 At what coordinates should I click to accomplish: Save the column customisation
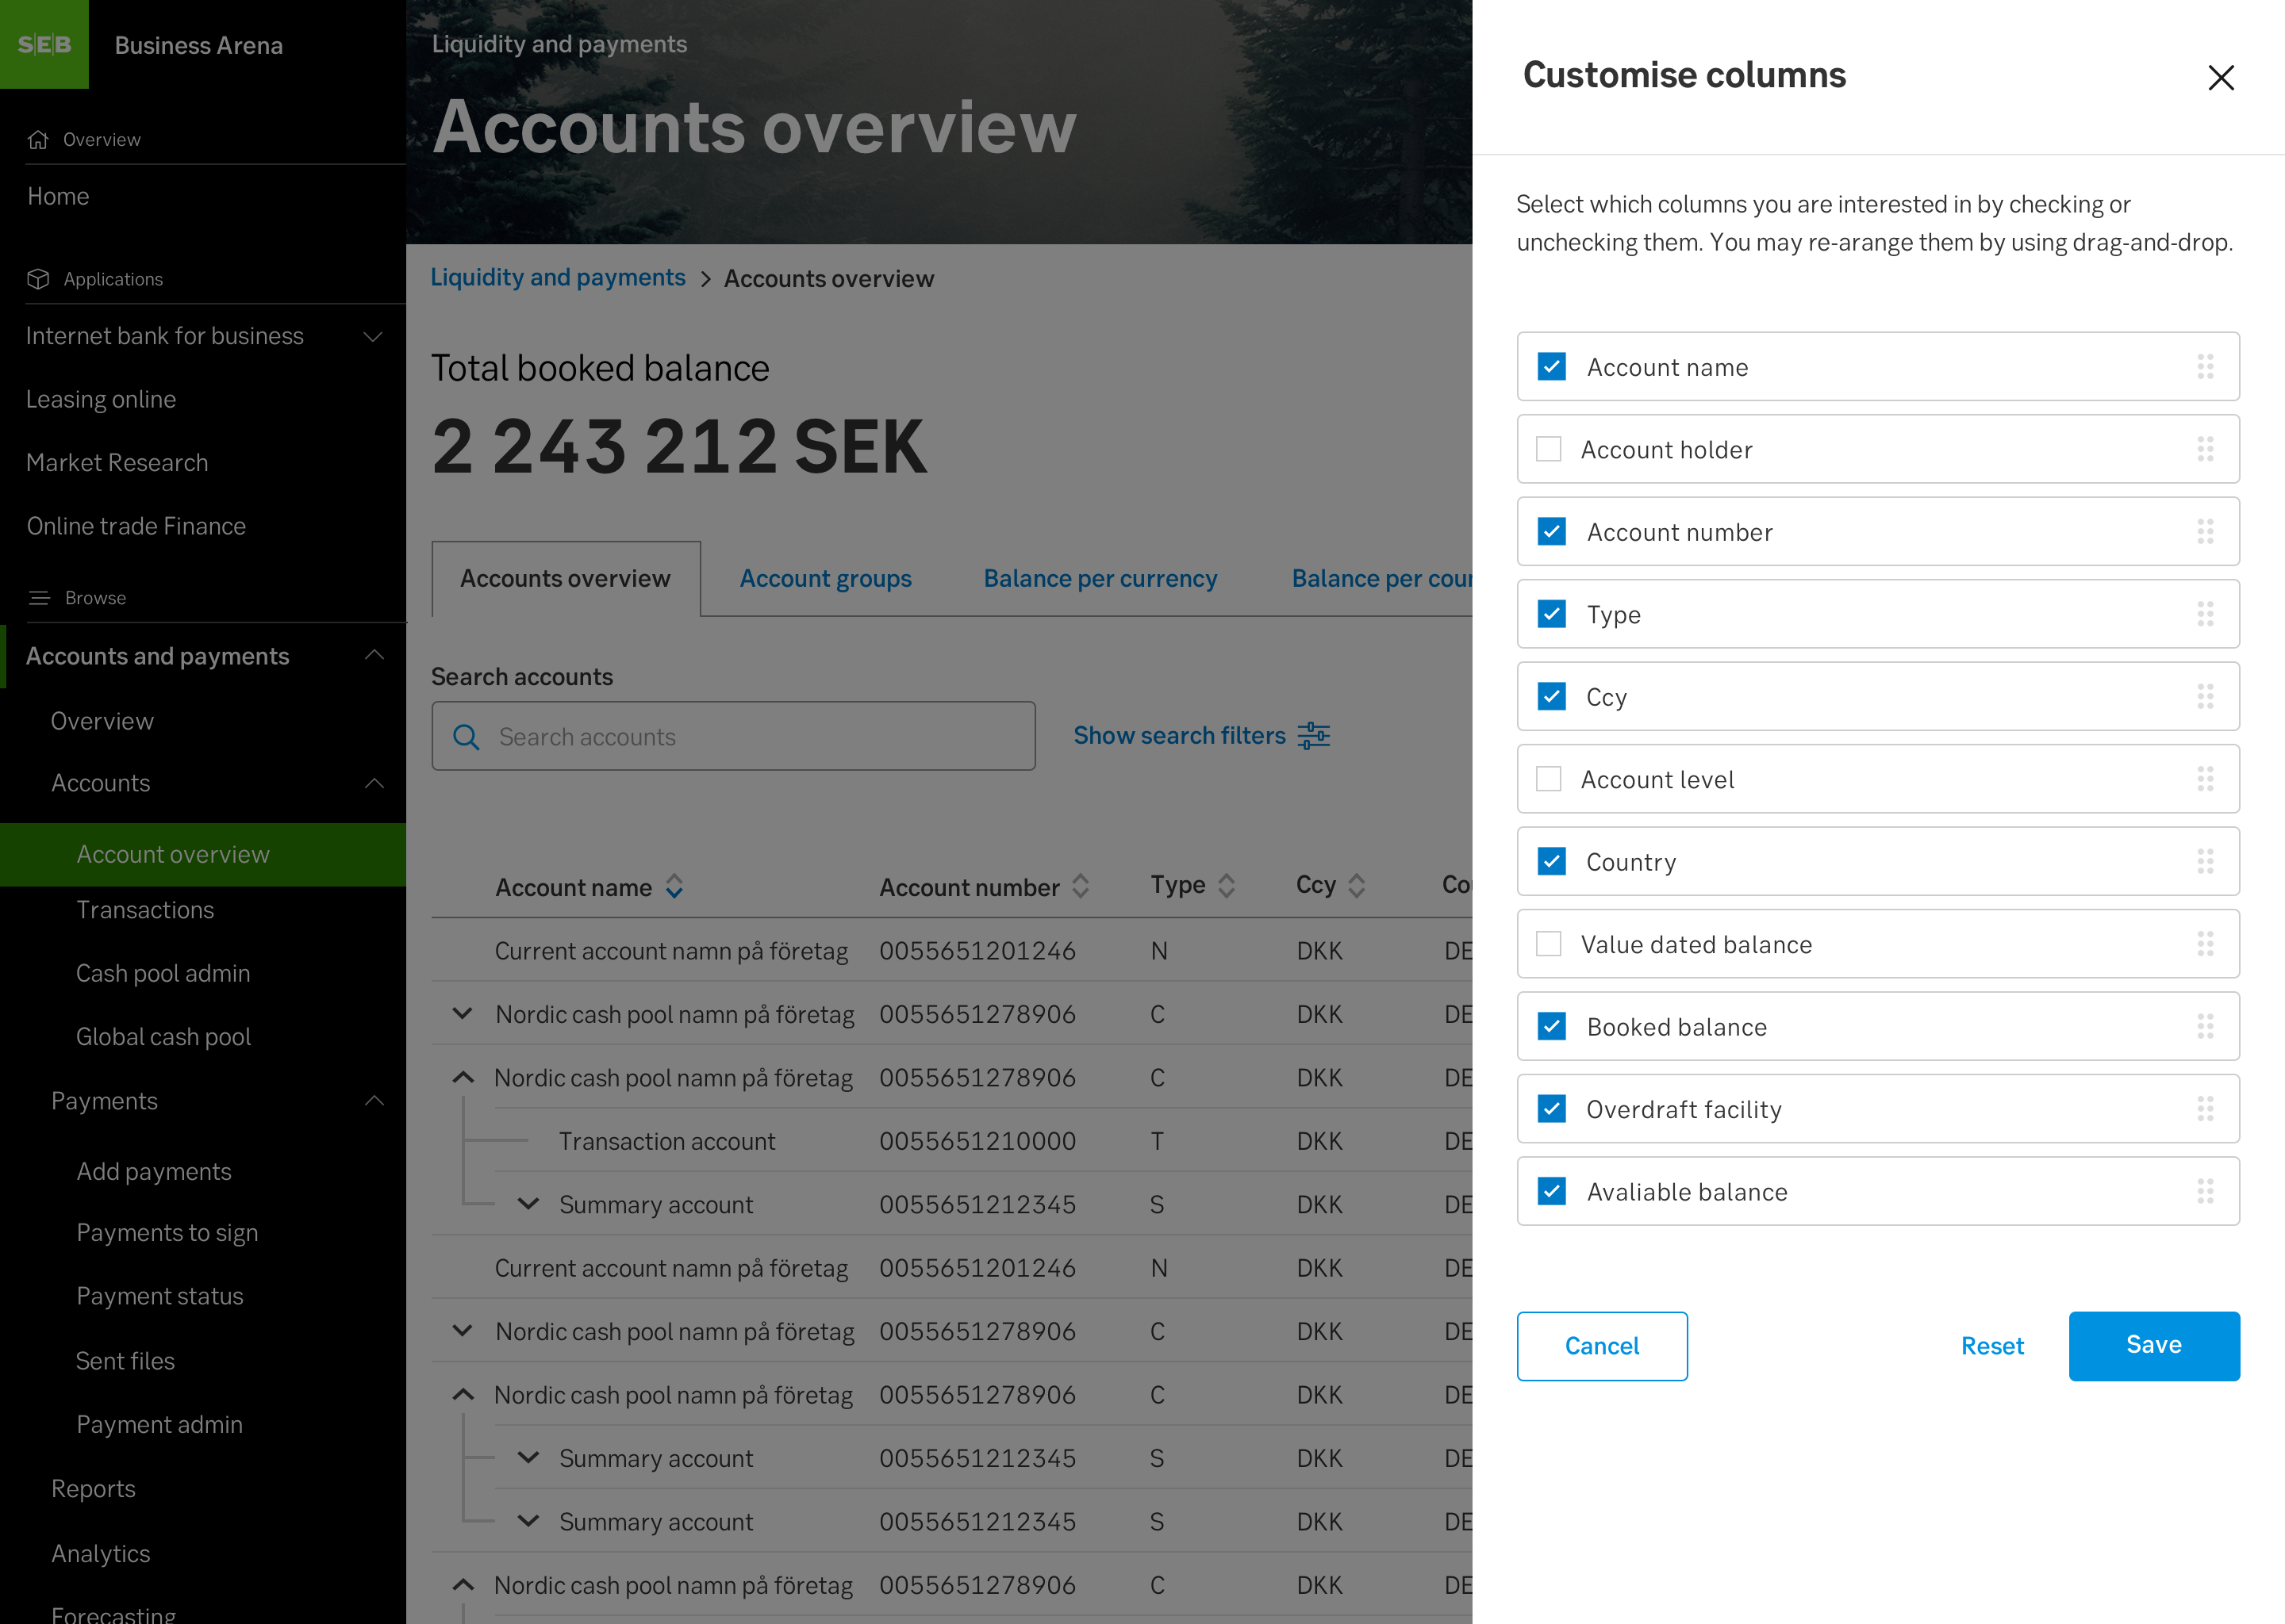coord(2153,1345)
